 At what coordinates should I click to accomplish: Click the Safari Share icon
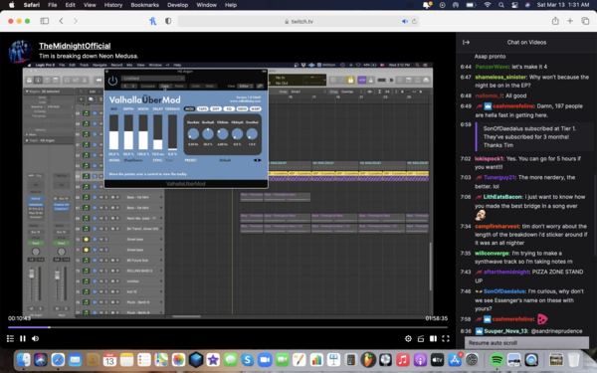tap(555, 21)
